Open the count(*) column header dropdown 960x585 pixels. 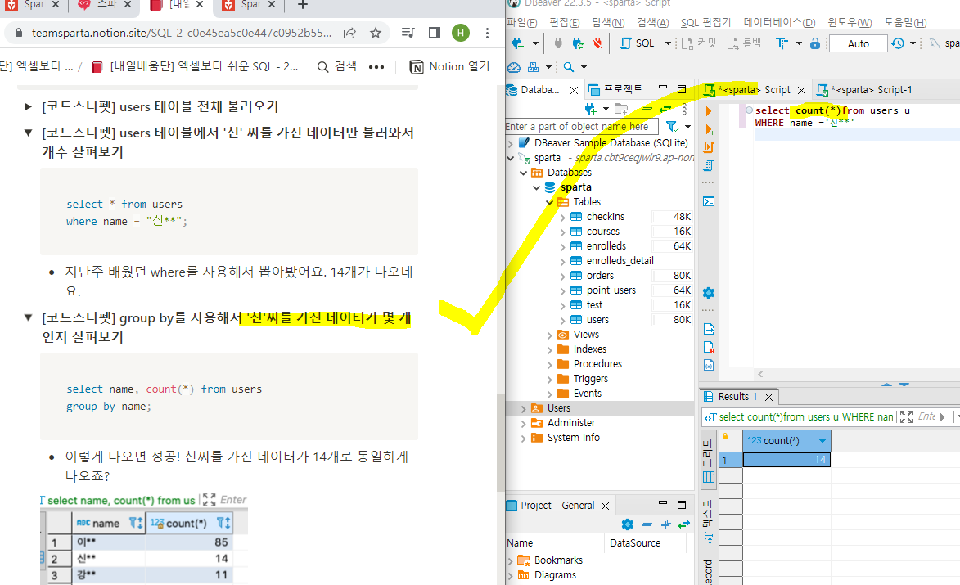823,440
